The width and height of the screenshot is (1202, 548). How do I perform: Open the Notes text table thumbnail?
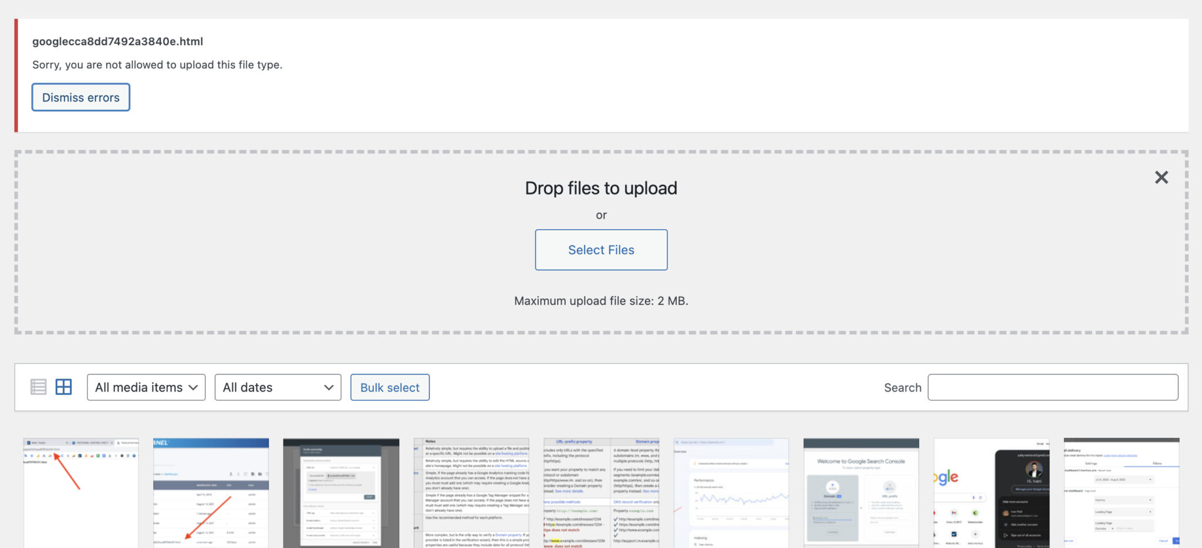[471, 492]
